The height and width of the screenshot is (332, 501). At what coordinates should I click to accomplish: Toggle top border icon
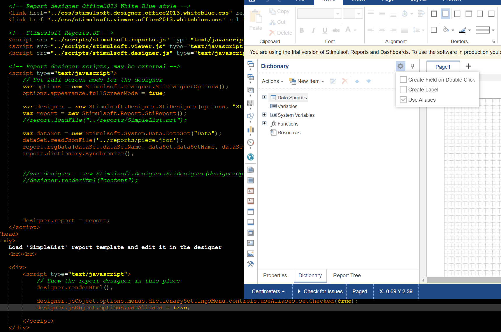click(469, 14)
